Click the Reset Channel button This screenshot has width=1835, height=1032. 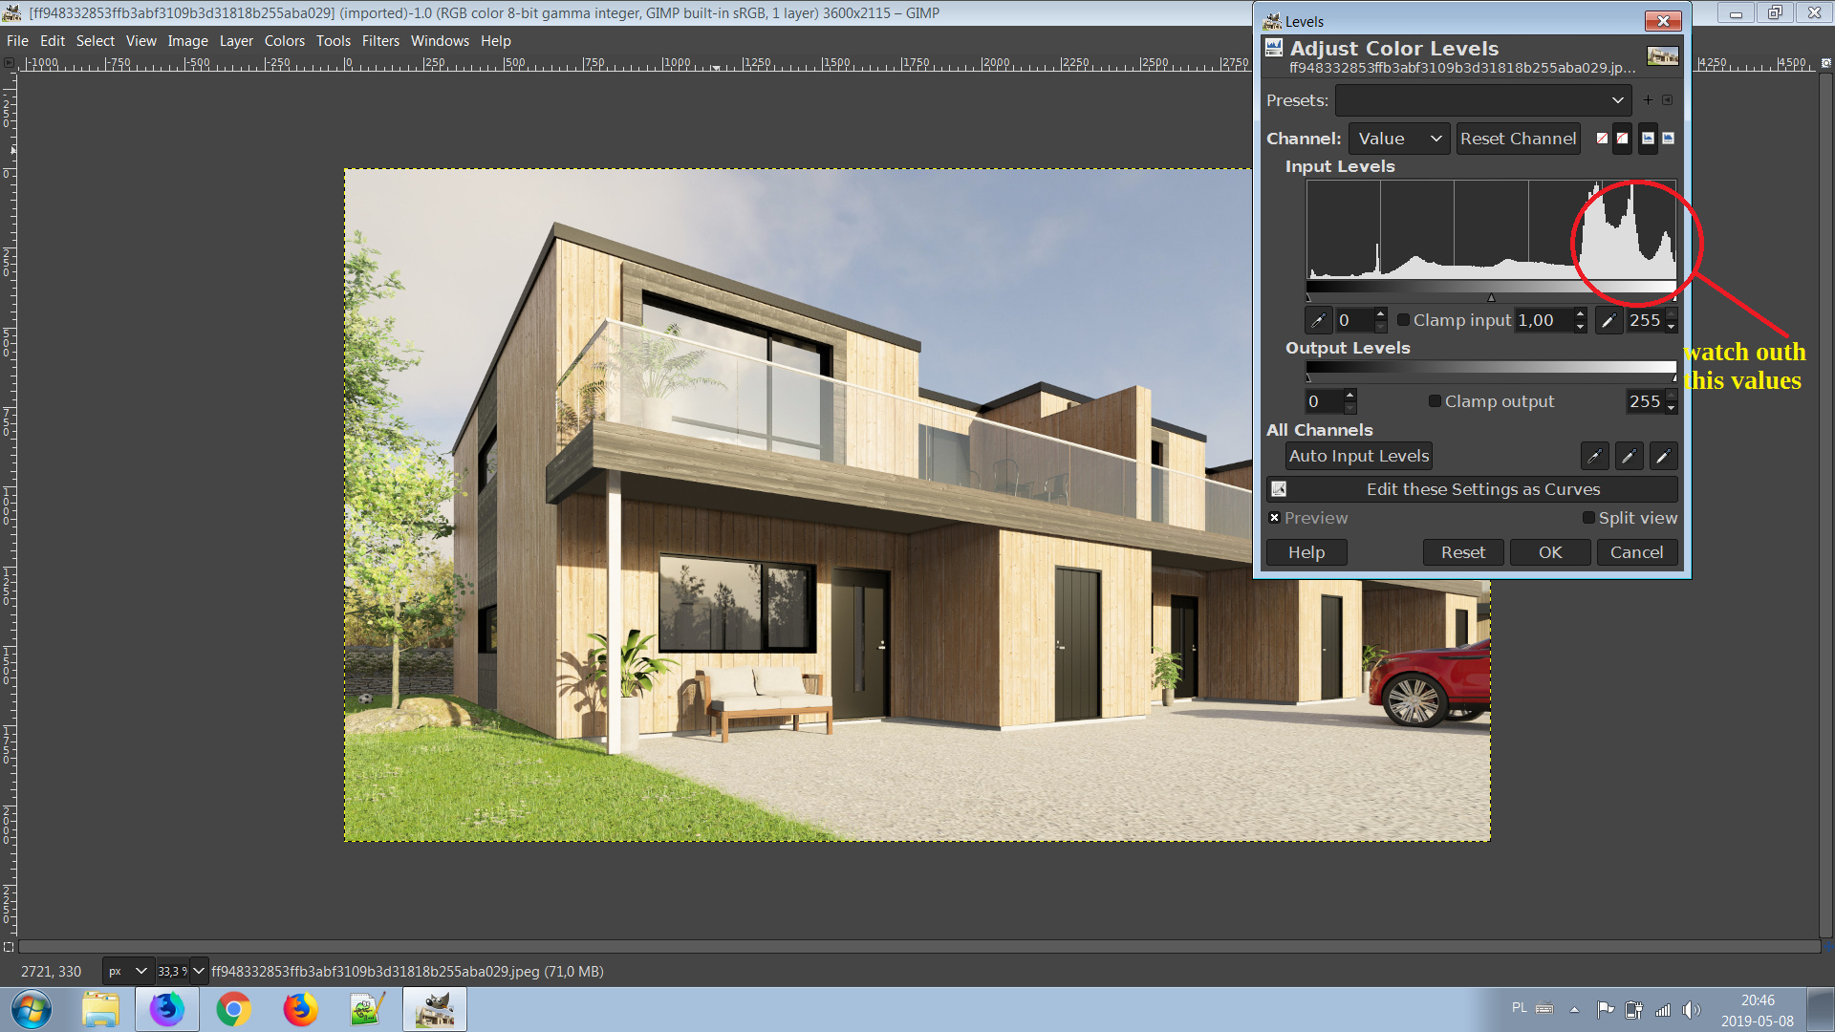[x=1518, y=139]
